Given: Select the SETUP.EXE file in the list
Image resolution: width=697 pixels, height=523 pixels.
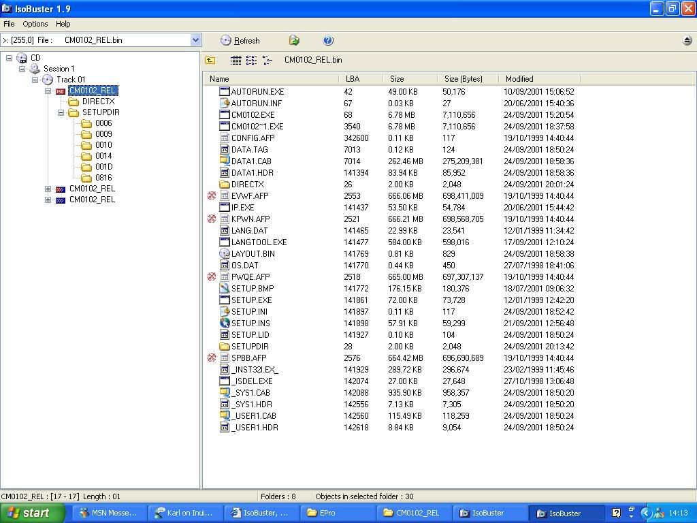Looking at the screenshot, I should [x=251, y=300].
